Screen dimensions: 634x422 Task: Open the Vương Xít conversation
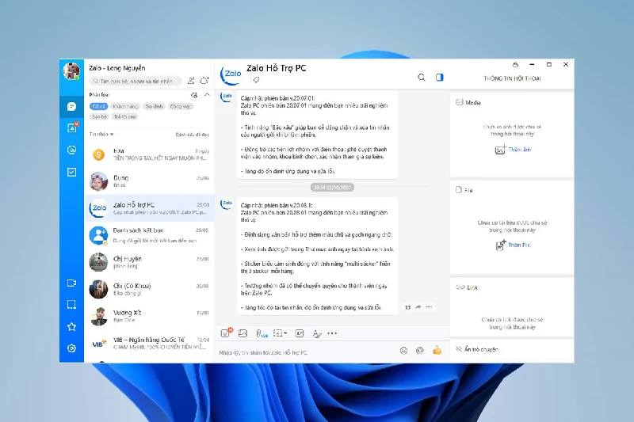pos(149,316)
